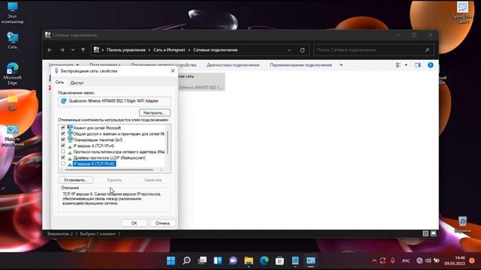Open Chat app on taskbar

(x=233, y=260)
